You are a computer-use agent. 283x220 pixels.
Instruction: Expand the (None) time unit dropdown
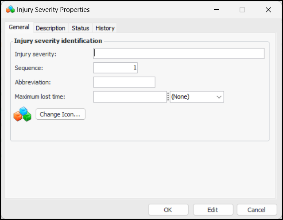click(197, 97)
